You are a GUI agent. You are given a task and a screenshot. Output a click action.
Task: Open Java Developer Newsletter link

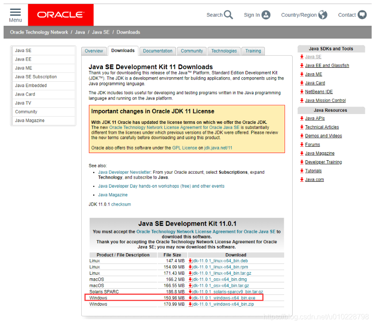click(124, 172)
